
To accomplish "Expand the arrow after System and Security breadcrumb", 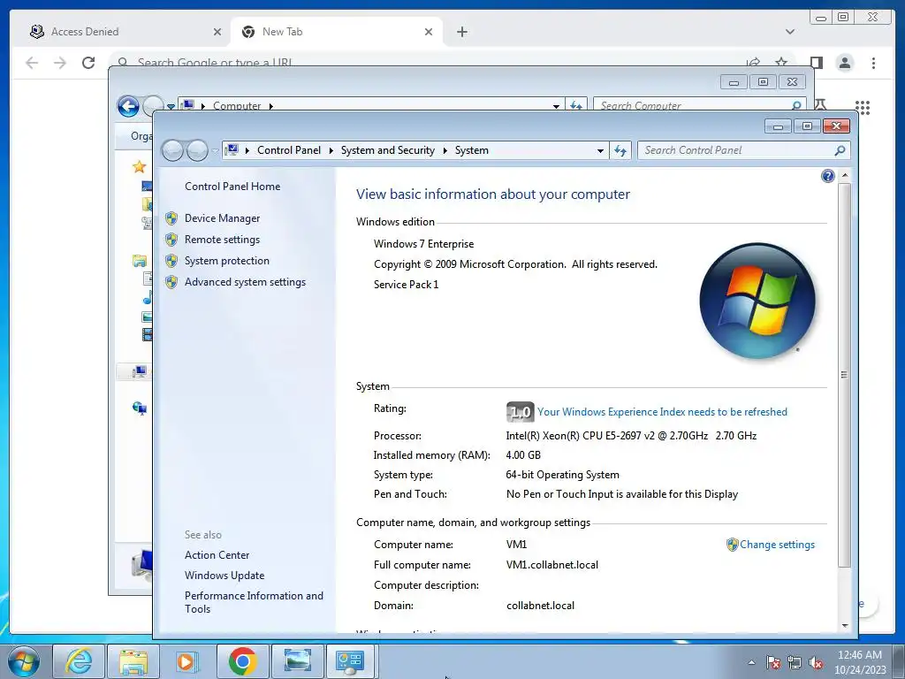I will pyautogui.click(x=445, y=150).
